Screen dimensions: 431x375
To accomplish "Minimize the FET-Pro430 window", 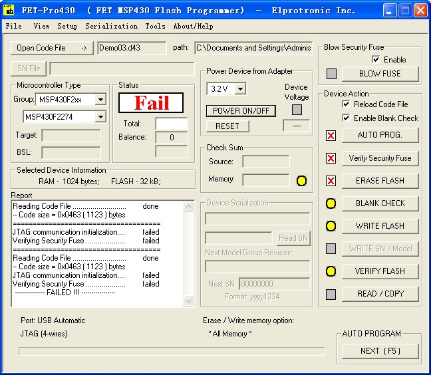I will pyautogui.click(x=390, y=11).
